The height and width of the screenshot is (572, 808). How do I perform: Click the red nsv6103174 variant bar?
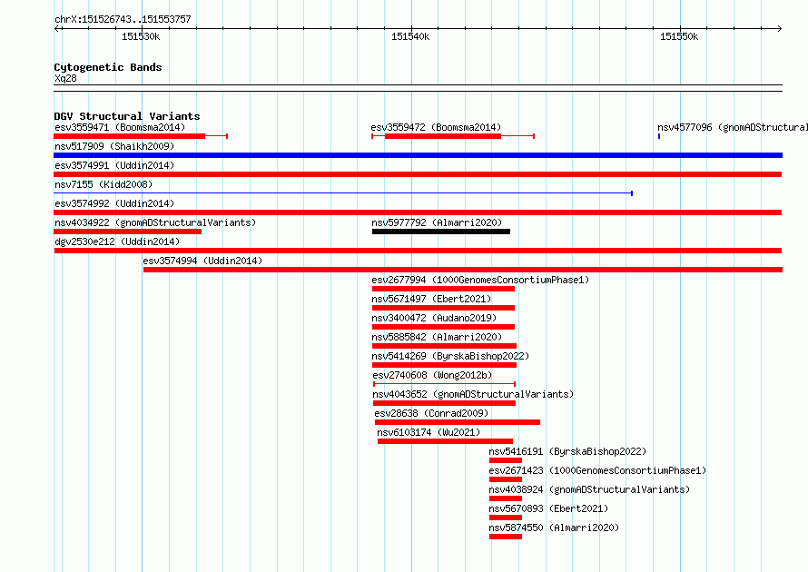tap(445, 441)
